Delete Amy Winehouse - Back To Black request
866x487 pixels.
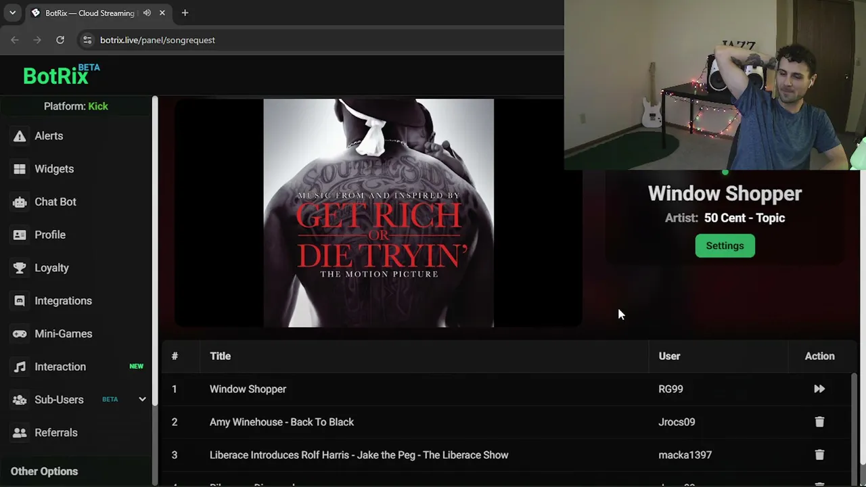pyautogui.click(x=819, y=422)
